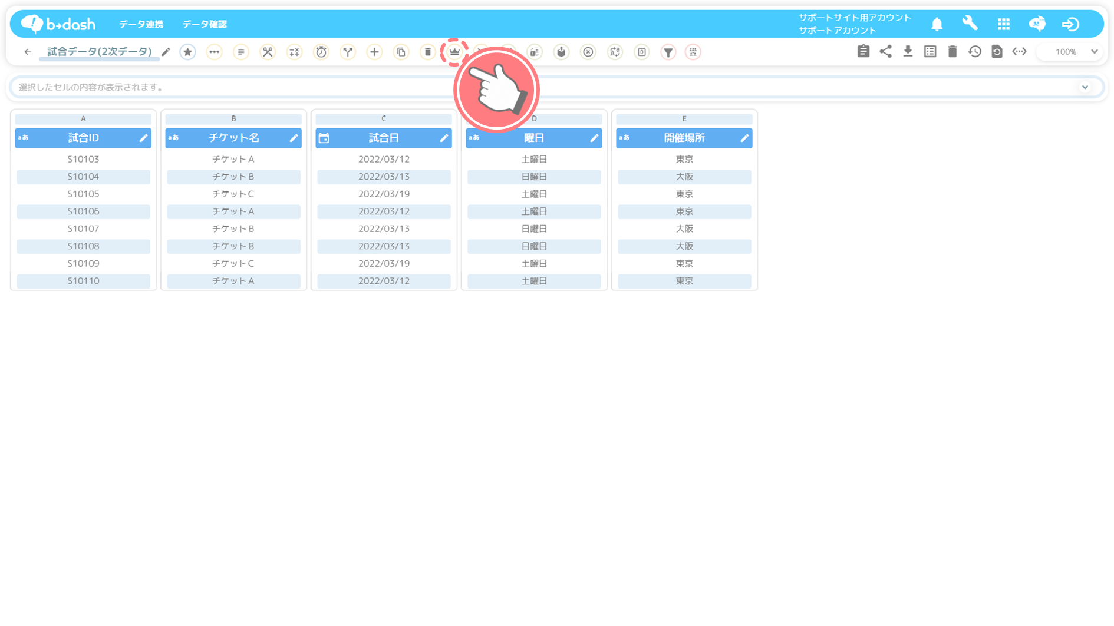Screen dimensions: 1114x626
Task: Expand the selected cell content bar chevron
Action: (1085, 87)
